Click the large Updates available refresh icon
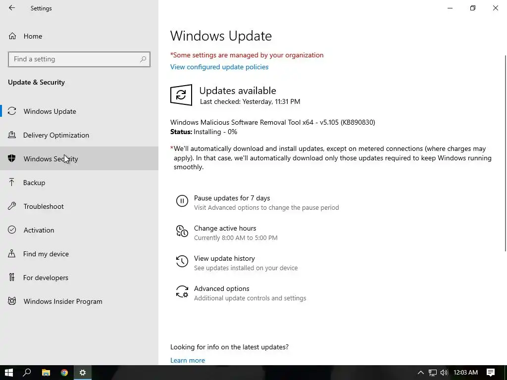This screenshot has height=380, width=507. (181, 95)
